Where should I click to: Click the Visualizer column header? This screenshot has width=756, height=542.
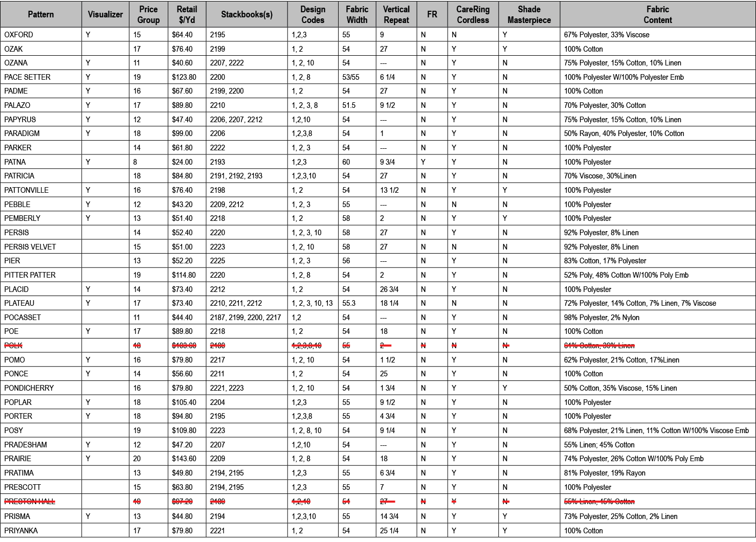(105, 14)
